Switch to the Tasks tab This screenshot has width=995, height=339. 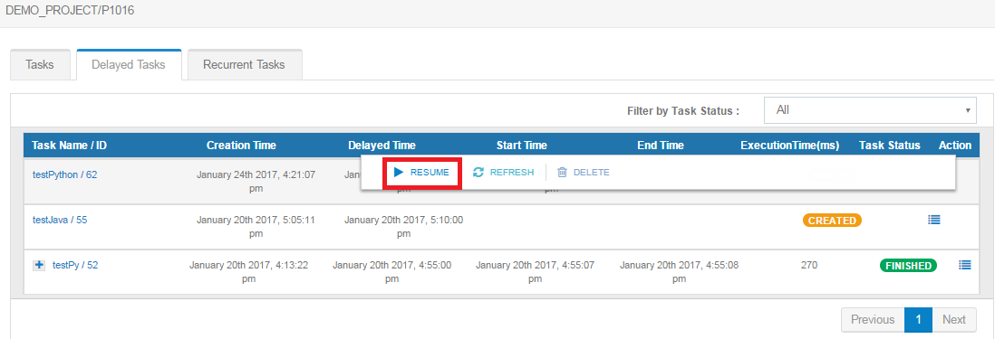click(40, 64)
